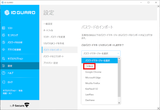Click main window scroll up arrow
Image resolution: width=160 pixels, height=110 pixels.
click(x=158, y=6)
